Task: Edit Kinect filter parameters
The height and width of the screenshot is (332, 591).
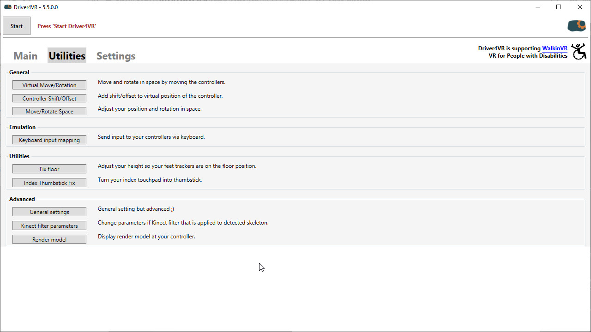Action: (49, 226)
